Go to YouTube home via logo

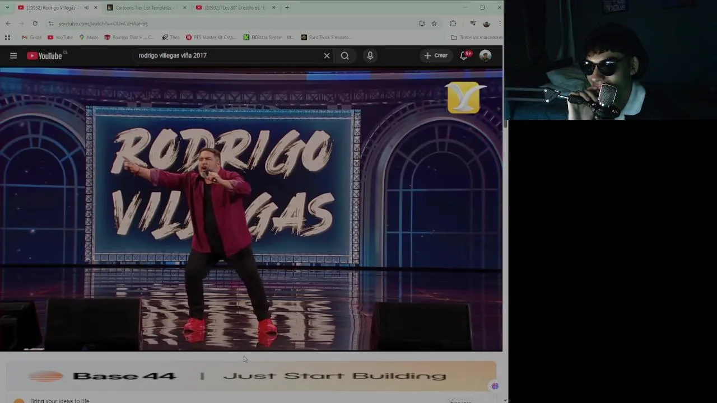point(45,55)
